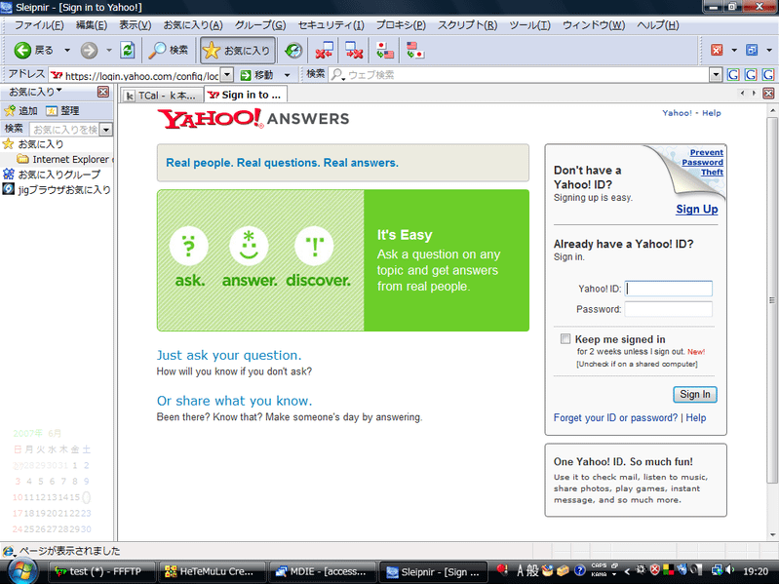The height and width of the screenshot is (584, 779).
Task: Click the third Google search engine icon
Action: pos(768,75)
